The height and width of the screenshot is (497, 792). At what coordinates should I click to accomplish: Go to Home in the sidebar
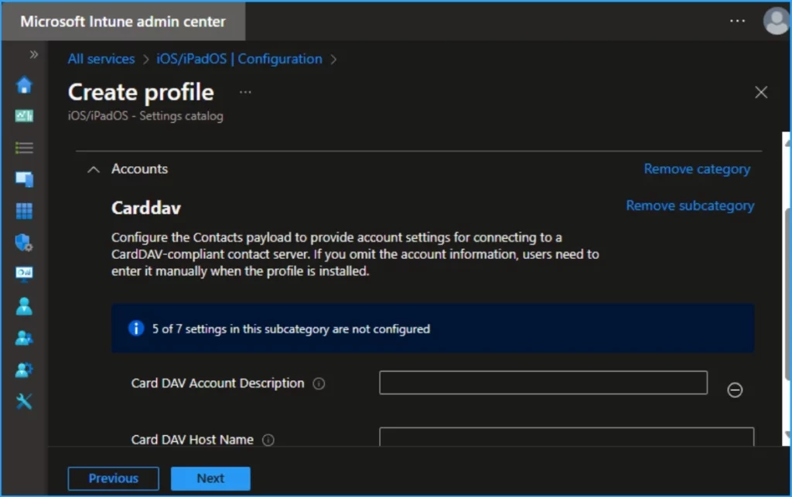click(x=24, y=85)
